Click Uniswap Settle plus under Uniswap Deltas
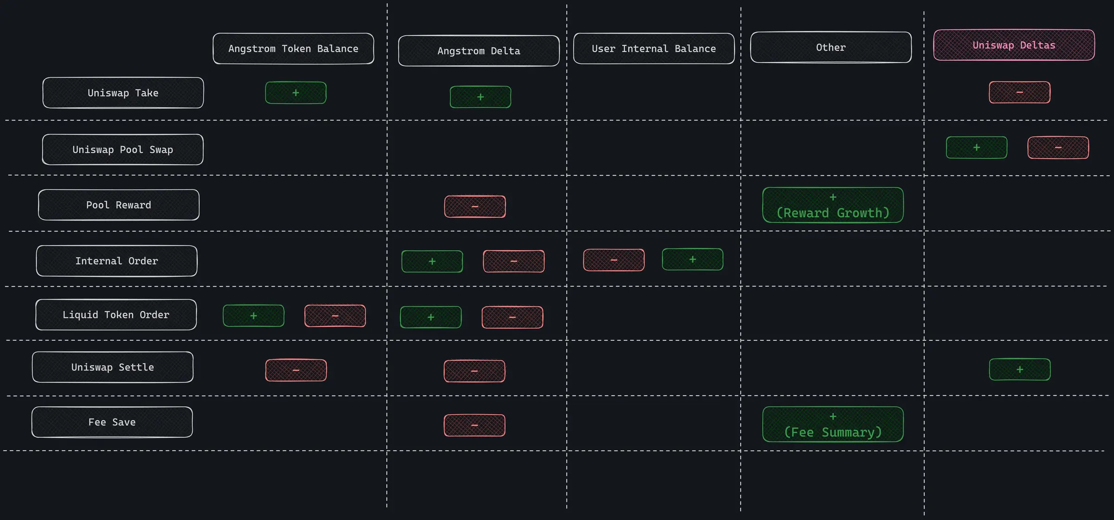The width and height of the screenshot is (1114, 520). click(1020, 370)
